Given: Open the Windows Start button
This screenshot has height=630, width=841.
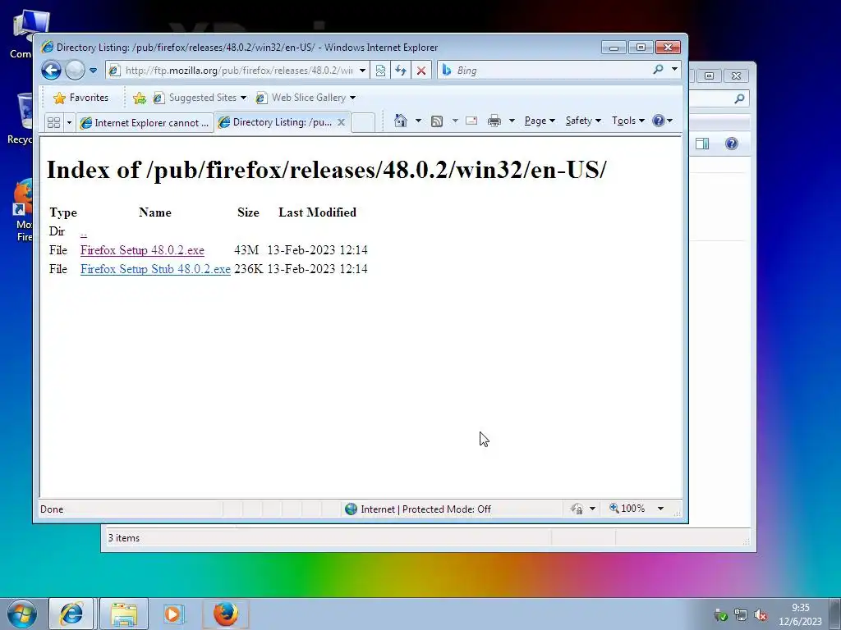Looking at the screenshot, I should pos(22,614).
